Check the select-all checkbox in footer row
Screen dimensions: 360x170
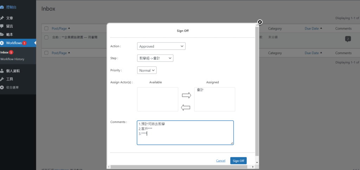click(46, 53)
